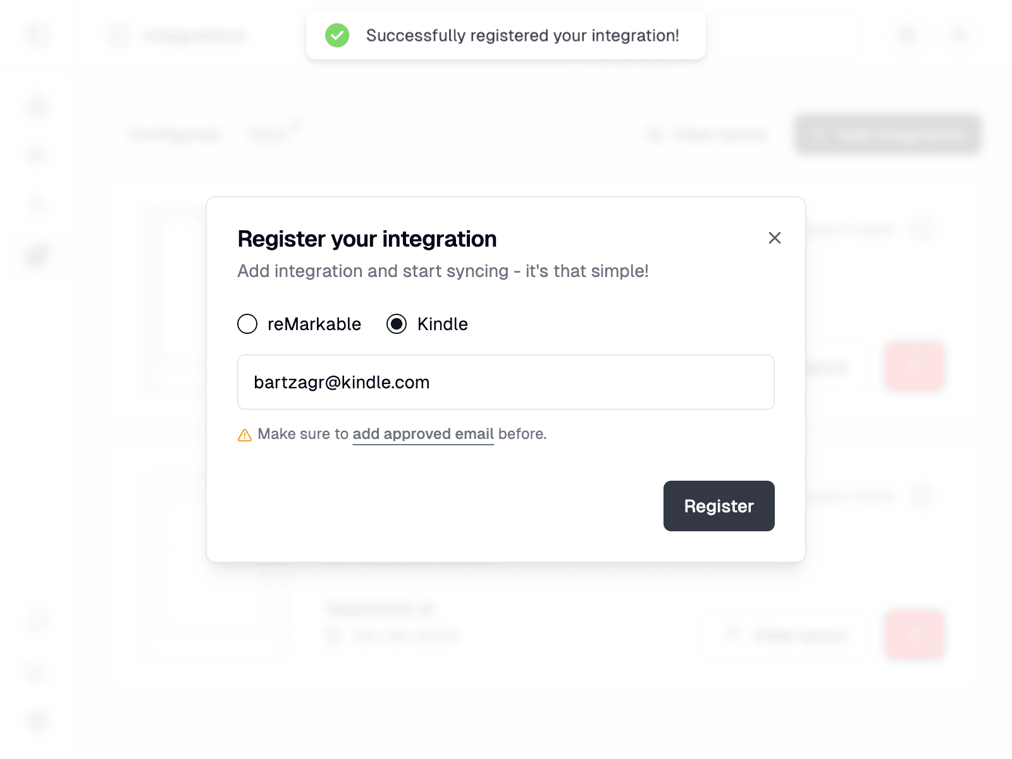
Task: Switch to the blurred Configured tab
Action: tap(174, 134)
